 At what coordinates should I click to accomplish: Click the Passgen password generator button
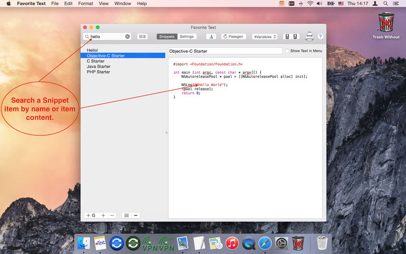[x=233, y=37]
